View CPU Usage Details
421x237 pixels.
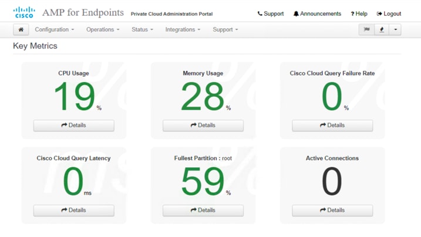74,126
